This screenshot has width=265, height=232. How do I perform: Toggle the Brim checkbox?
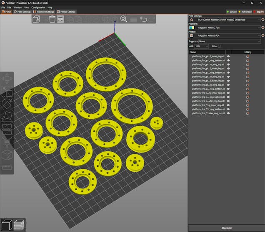[x=220, y=46]
